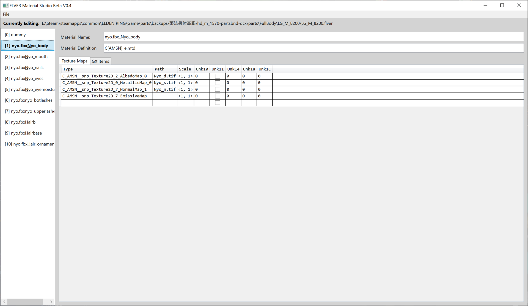The image size is (528, 306).
Task: Toggle Unk11 checkbox for NormalMap_1 row
Action: (x=218, y=89)
